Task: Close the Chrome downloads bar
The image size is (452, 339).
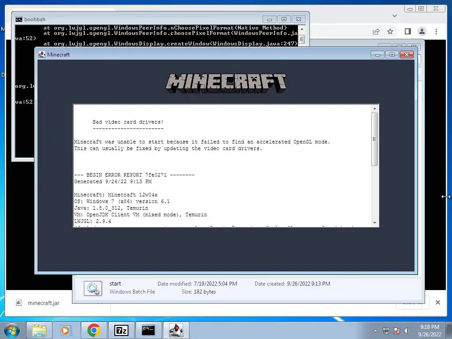Action: tap(438, 302)
